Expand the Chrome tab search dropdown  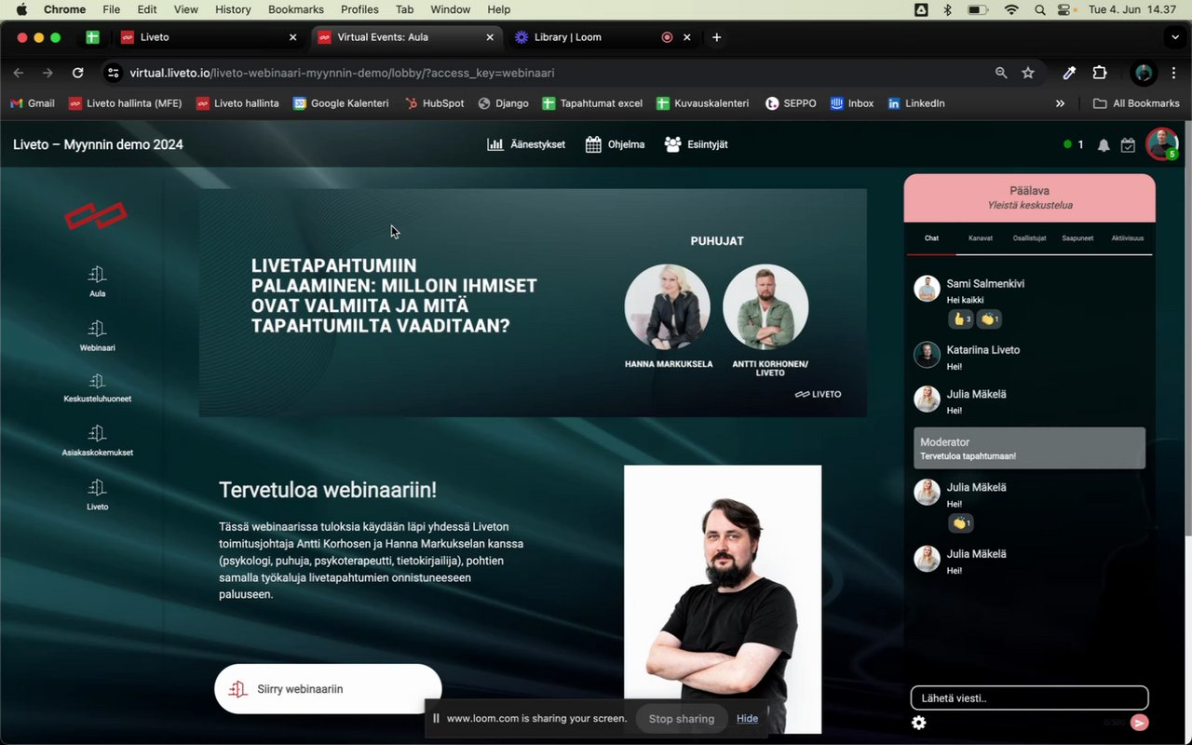[1174, 37]
